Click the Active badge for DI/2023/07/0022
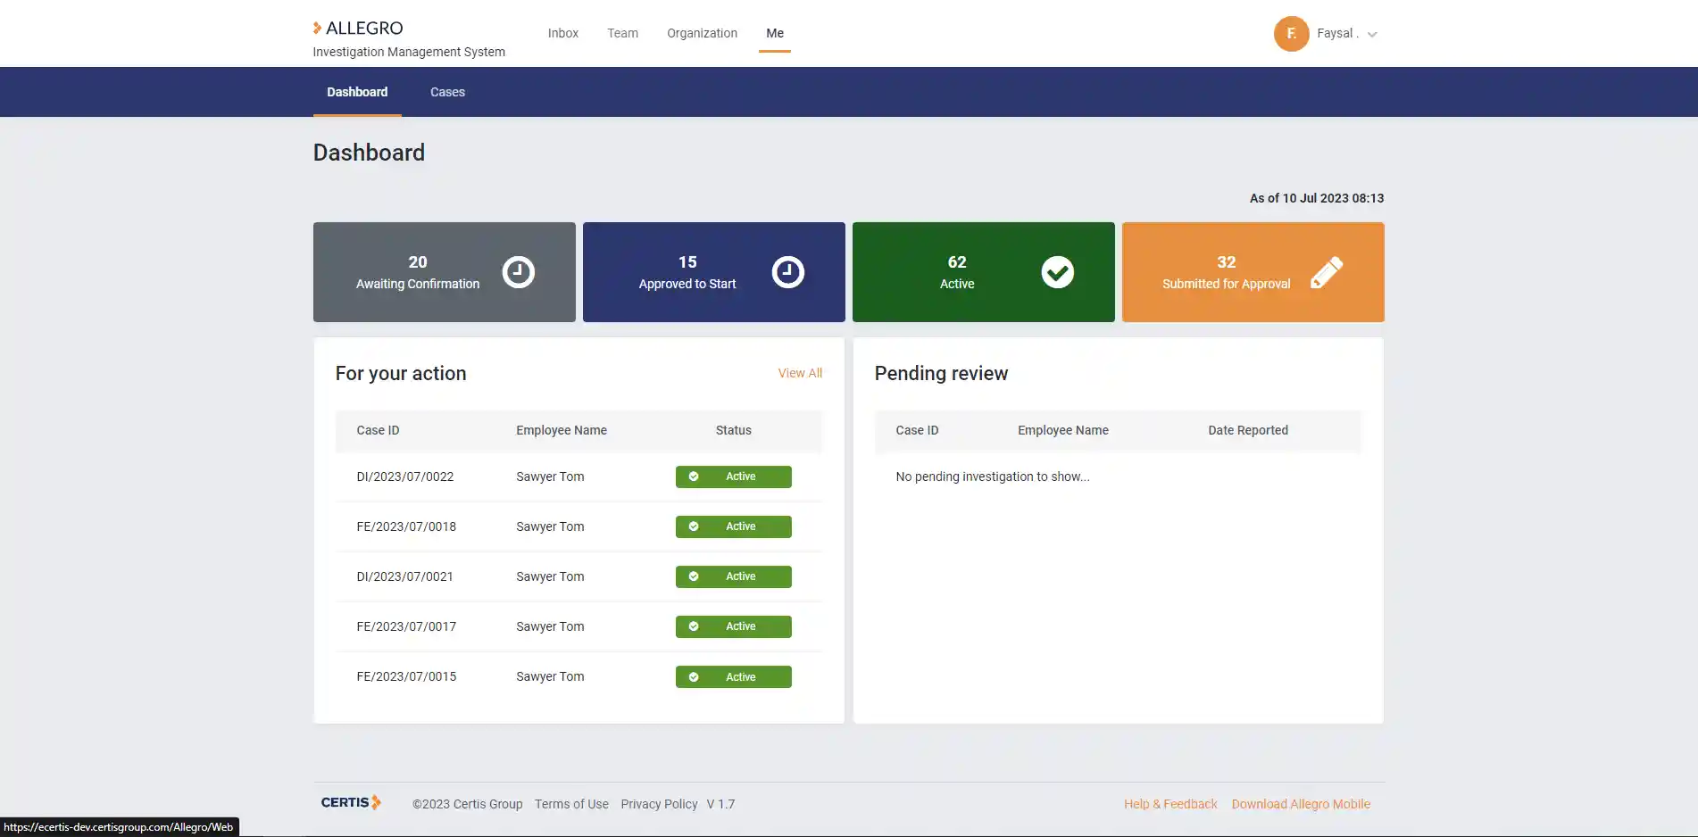The width and height of the screenshot is (1698, 837). coord(734,477)
